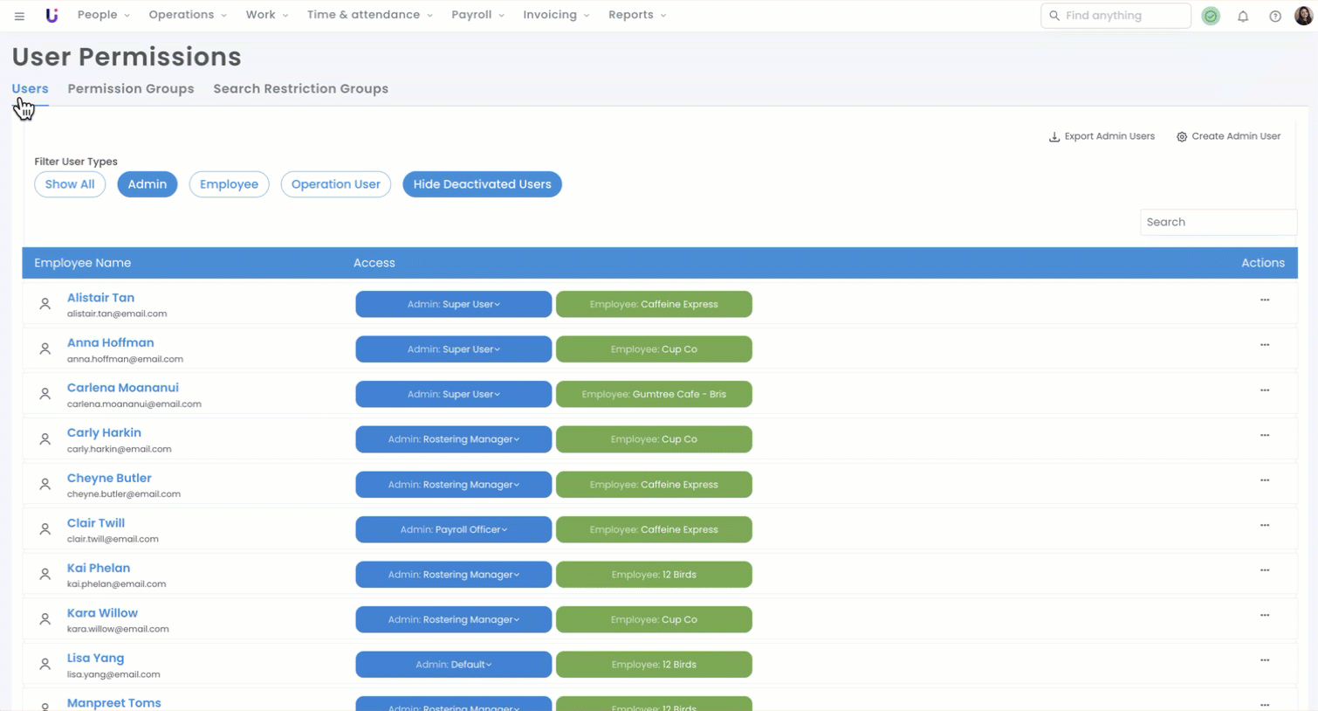Open the notifications bell
The height and width of the screenshot is (711, 1318).
tap(1243, 16)
